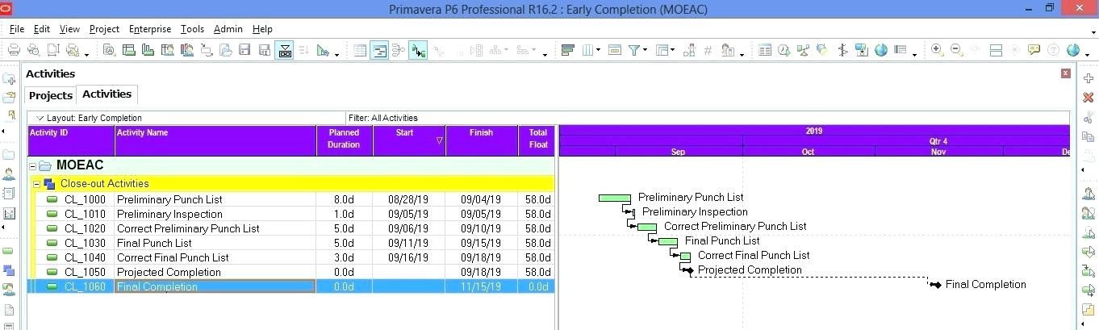Click the Print icon in the toolbar
The image size is (1099, 330).
click(14, 50)
